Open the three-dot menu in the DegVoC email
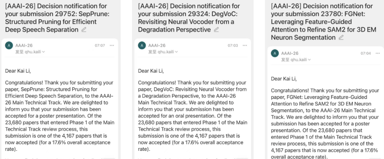This screenshot has width=384, height=159. [x=245, y=45]
